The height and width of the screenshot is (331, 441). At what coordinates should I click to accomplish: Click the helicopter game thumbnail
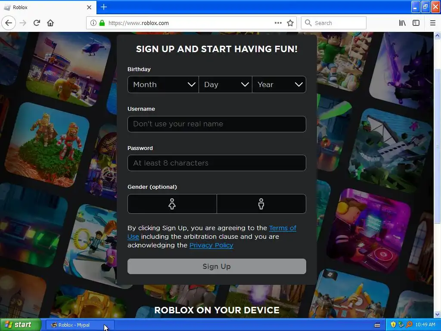coord(68,69)
